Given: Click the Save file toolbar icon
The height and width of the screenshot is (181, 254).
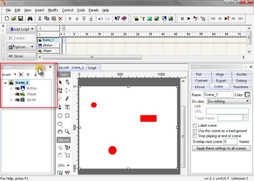Looking at the screenshot, I should click(x=20, y=19).
